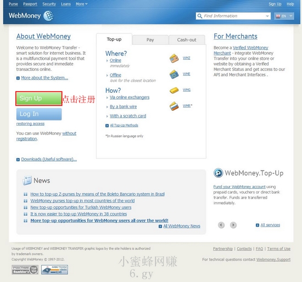Click the WMR tricolor wallet icon
The width and height of the screenshot is (302, 282).
(174, 106)
